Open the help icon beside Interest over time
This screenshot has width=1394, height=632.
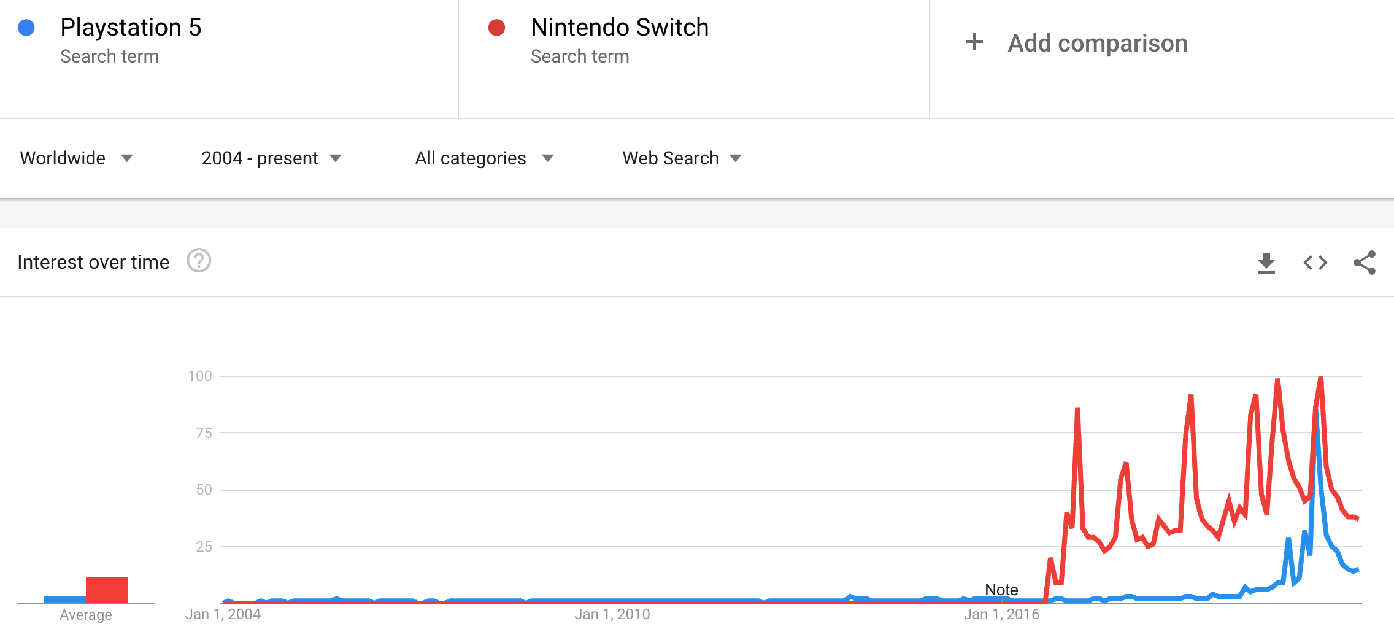[199, 261]
